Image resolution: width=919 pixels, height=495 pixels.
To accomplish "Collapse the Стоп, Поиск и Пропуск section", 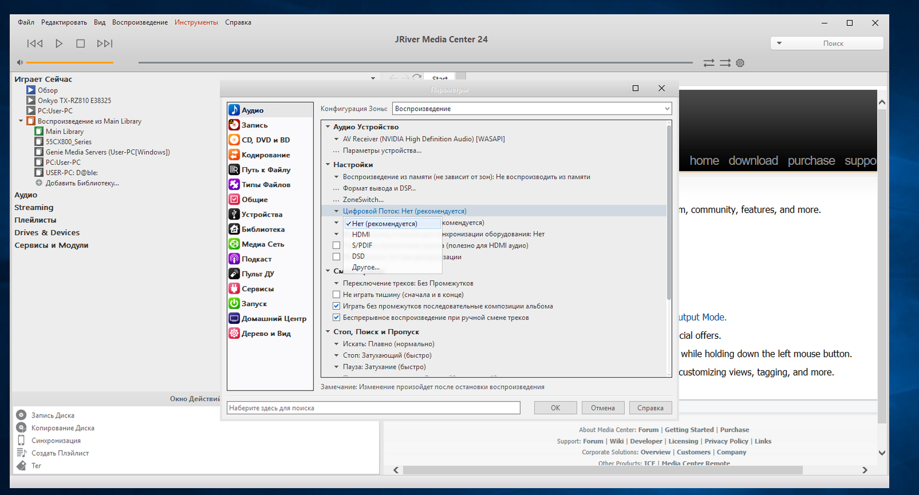I will coord(328,332).
